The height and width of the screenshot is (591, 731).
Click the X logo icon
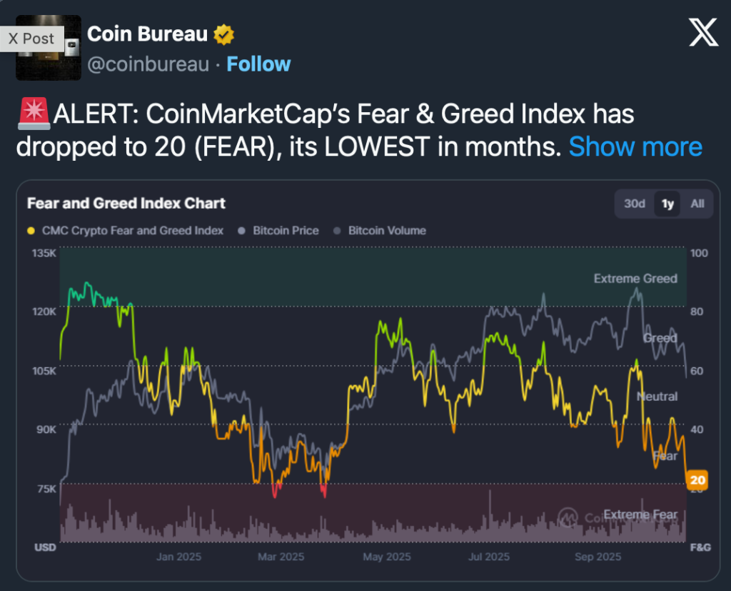click(x=703, y=32)
